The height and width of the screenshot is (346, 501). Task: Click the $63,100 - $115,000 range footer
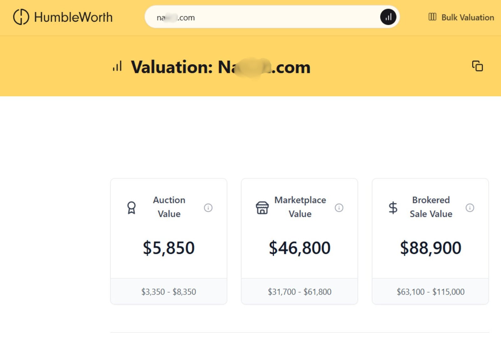coord(431,291)
